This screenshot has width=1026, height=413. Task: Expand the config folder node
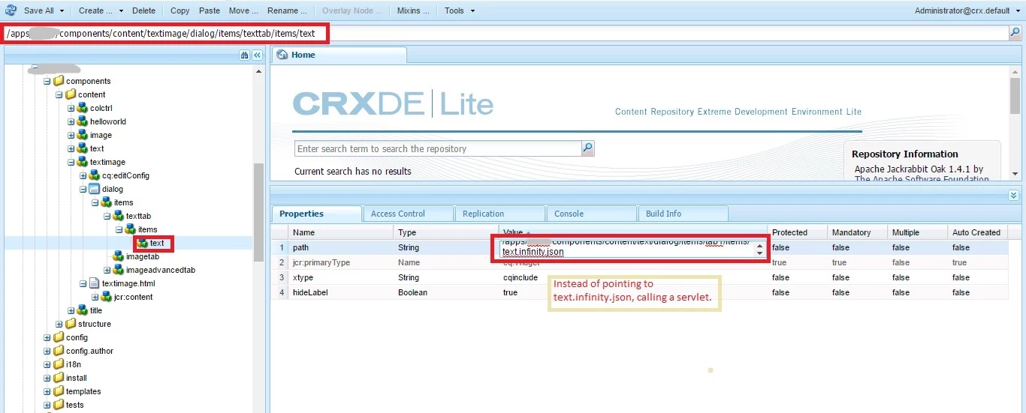point(47,337)
